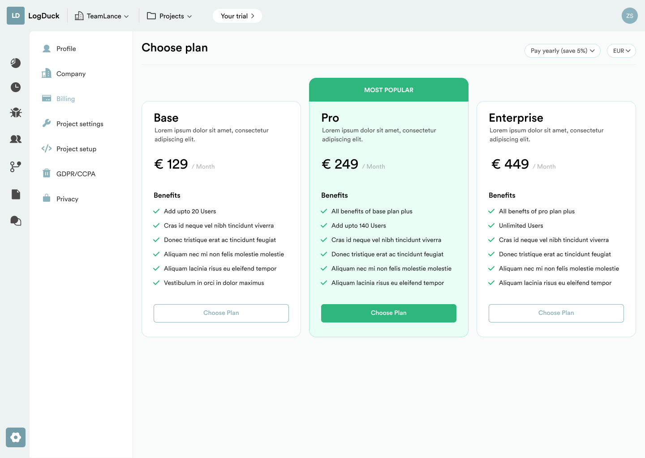645x458 pixels.
Task: Click the clock history sidebar icon
Action: coord(16,87)
